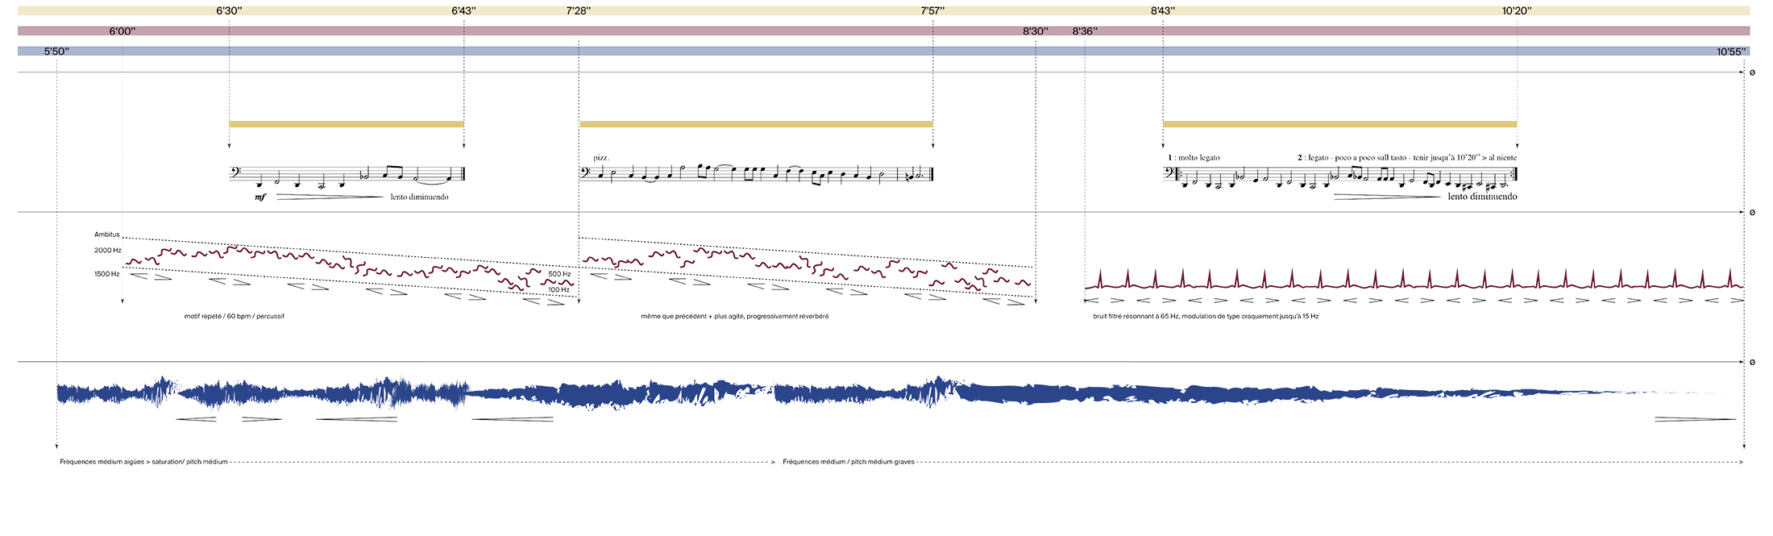Image resolution: width=1773 pixels, height=536 pixels.
Task: Click the hairpin at the blue waveform's far right
Action: pyautogui.click(x=1696, y=419)
